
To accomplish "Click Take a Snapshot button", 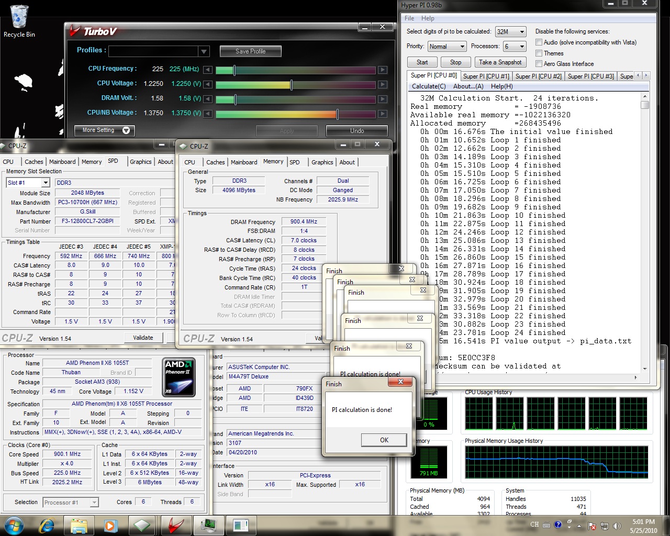I will 500,62.
